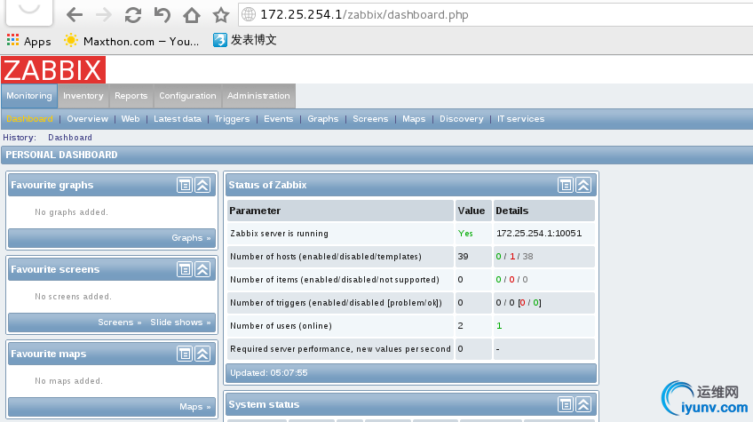Select Web in the submenu
This screenshot has width=753, height=422.
pyautogui.click(x=131, y=119)
